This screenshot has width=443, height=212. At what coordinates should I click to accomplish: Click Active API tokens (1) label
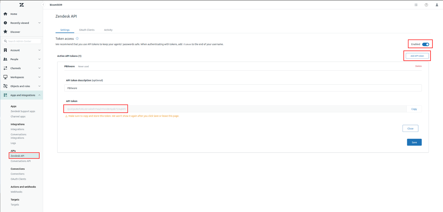coord(69,56)
